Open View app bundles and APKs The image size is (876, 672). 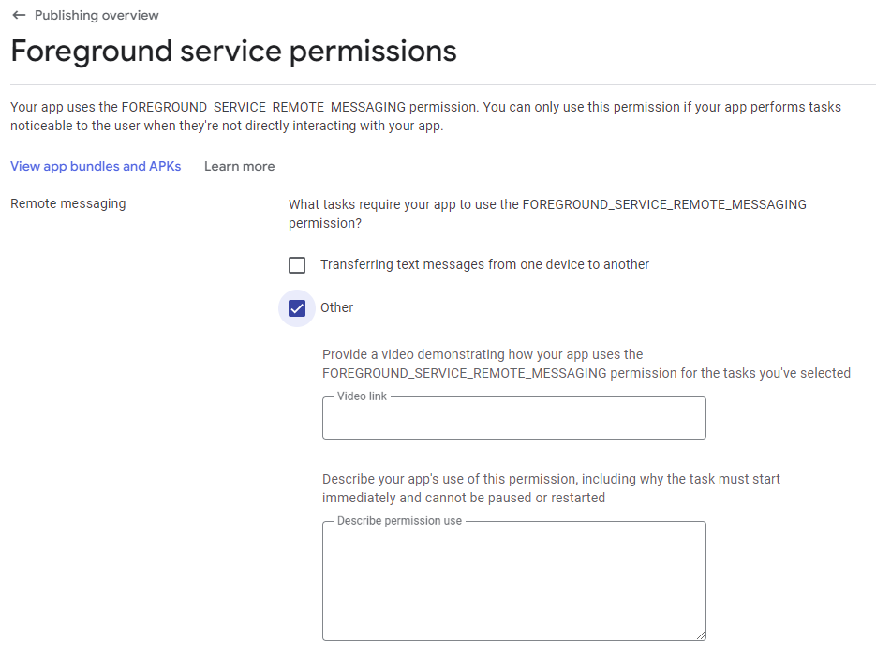click(96, 166)
